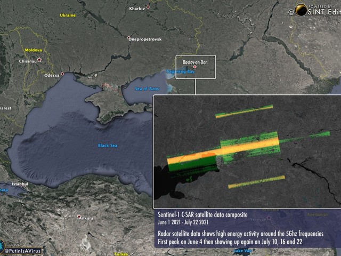341x256 pixels.
Task: Open the @PutinIsAVirus handle link
Action: pos(22,250)
